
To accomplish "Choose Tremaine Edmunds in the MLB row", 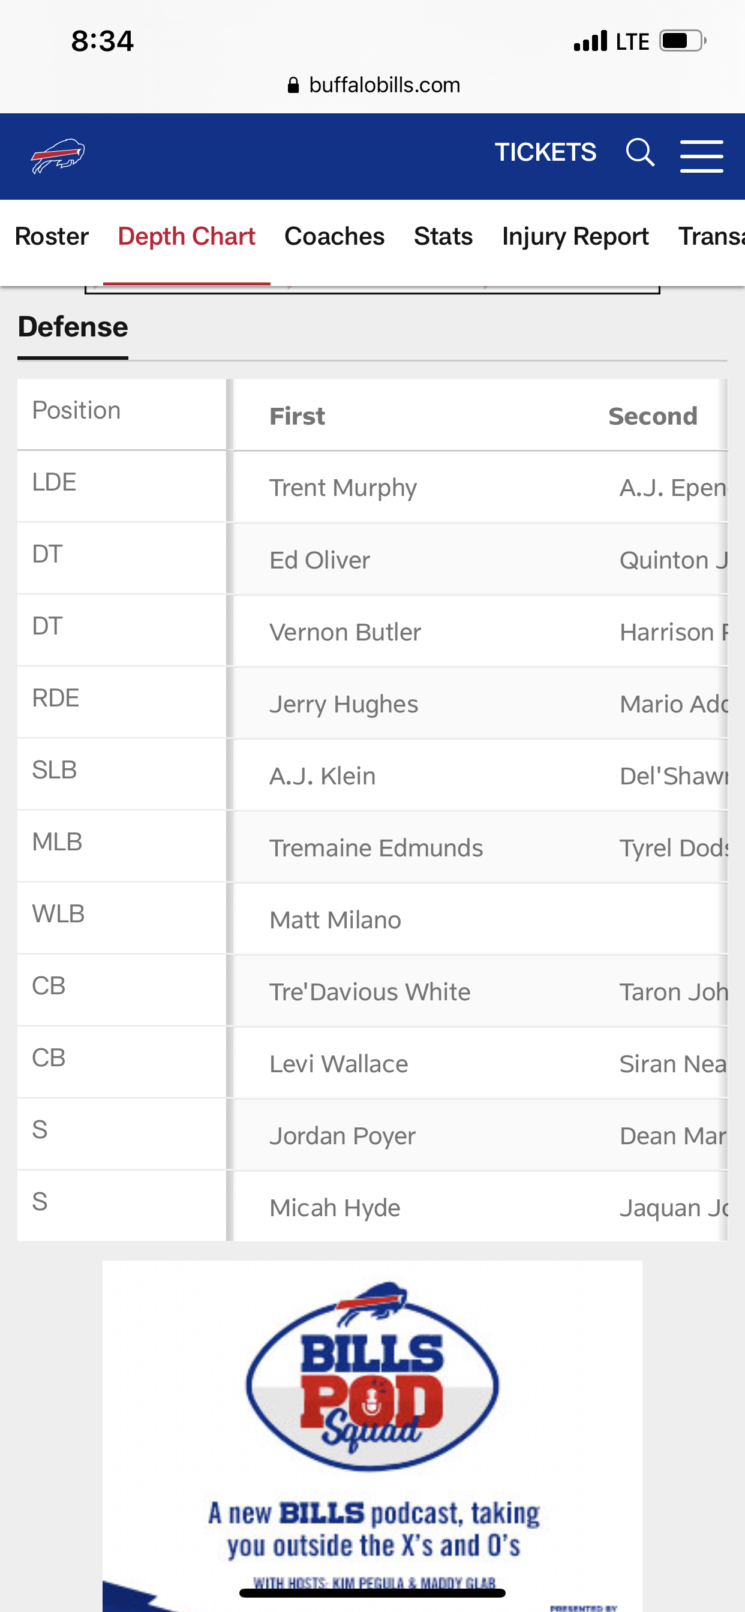I will (376, 848).
